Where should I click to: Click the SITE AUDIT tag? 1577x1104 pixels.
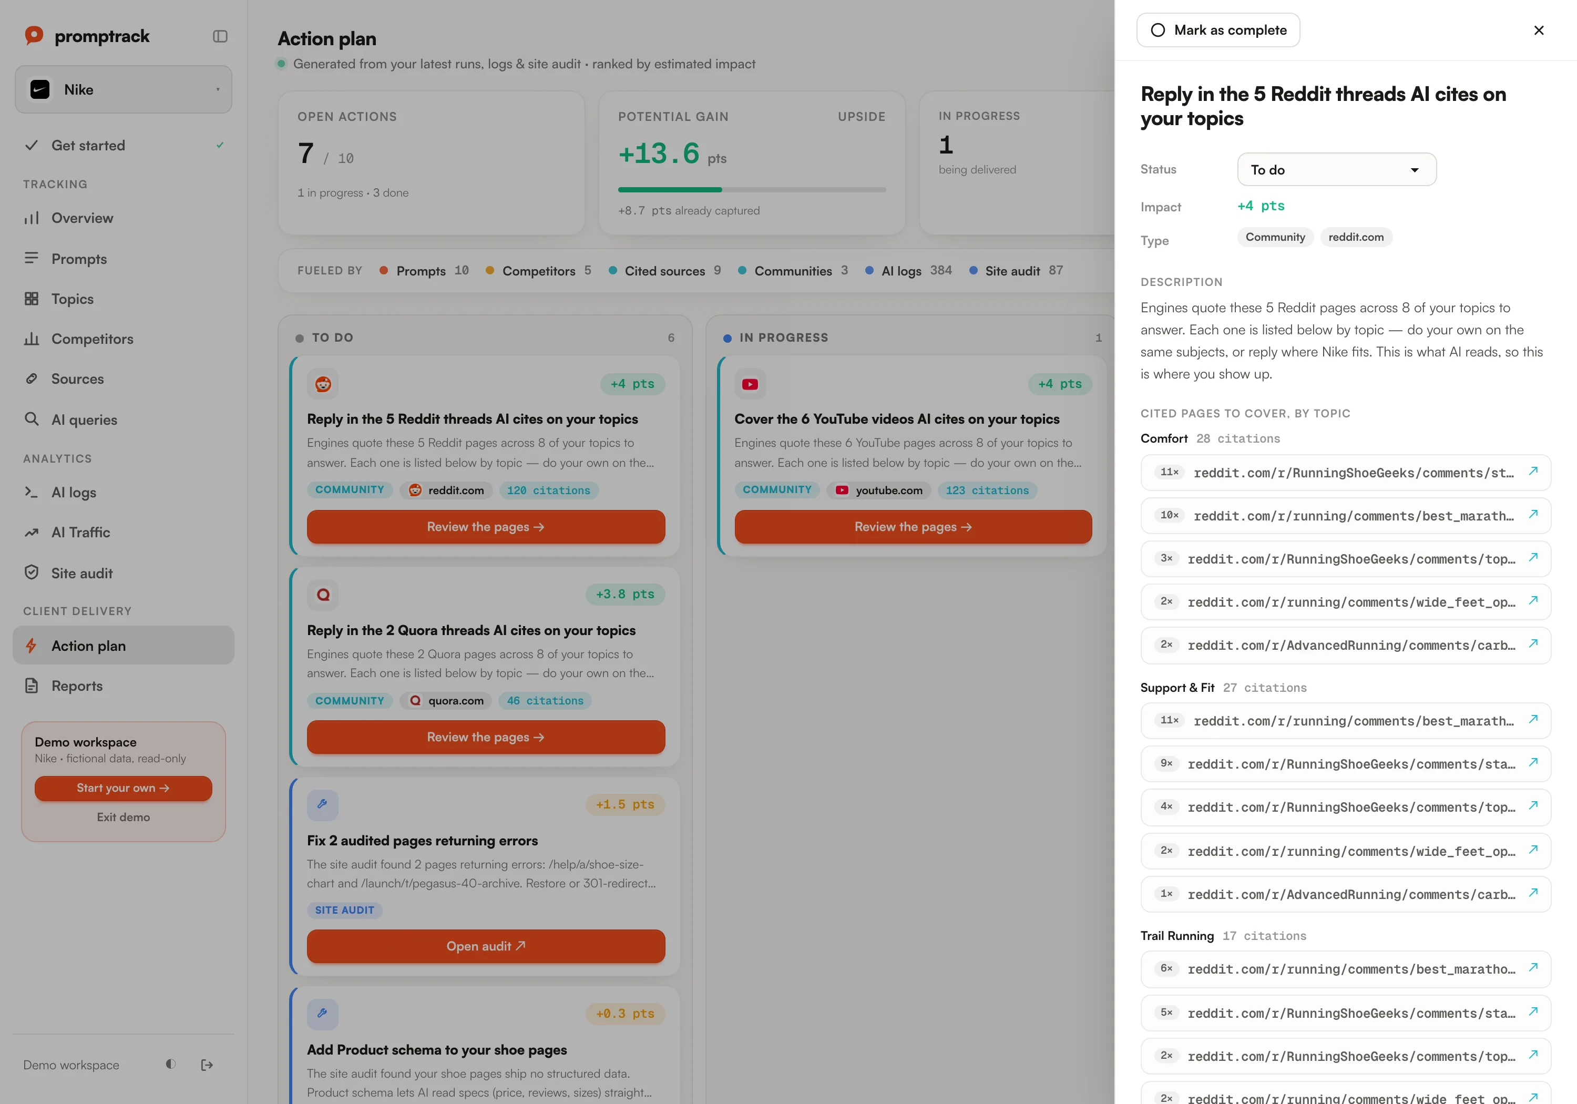(345, 910)
